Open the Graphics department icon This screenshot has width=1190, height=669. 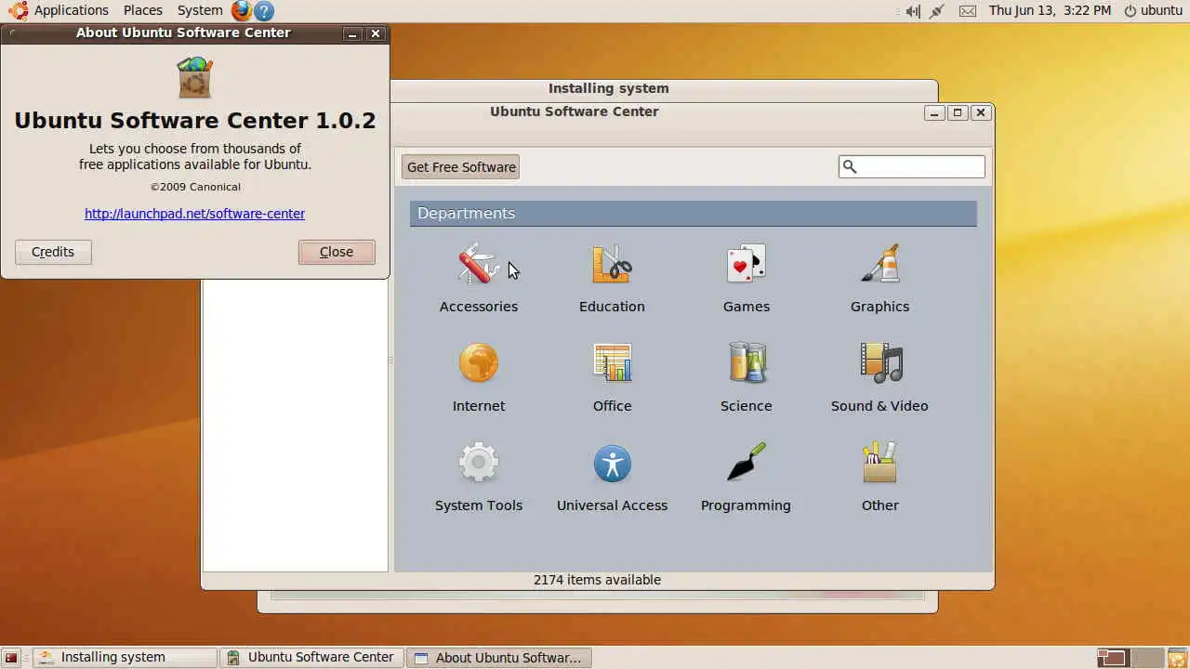879,264
